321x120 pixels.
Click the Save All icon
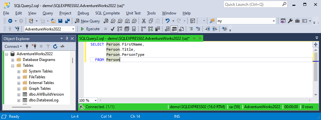click(x=67, y=21)
